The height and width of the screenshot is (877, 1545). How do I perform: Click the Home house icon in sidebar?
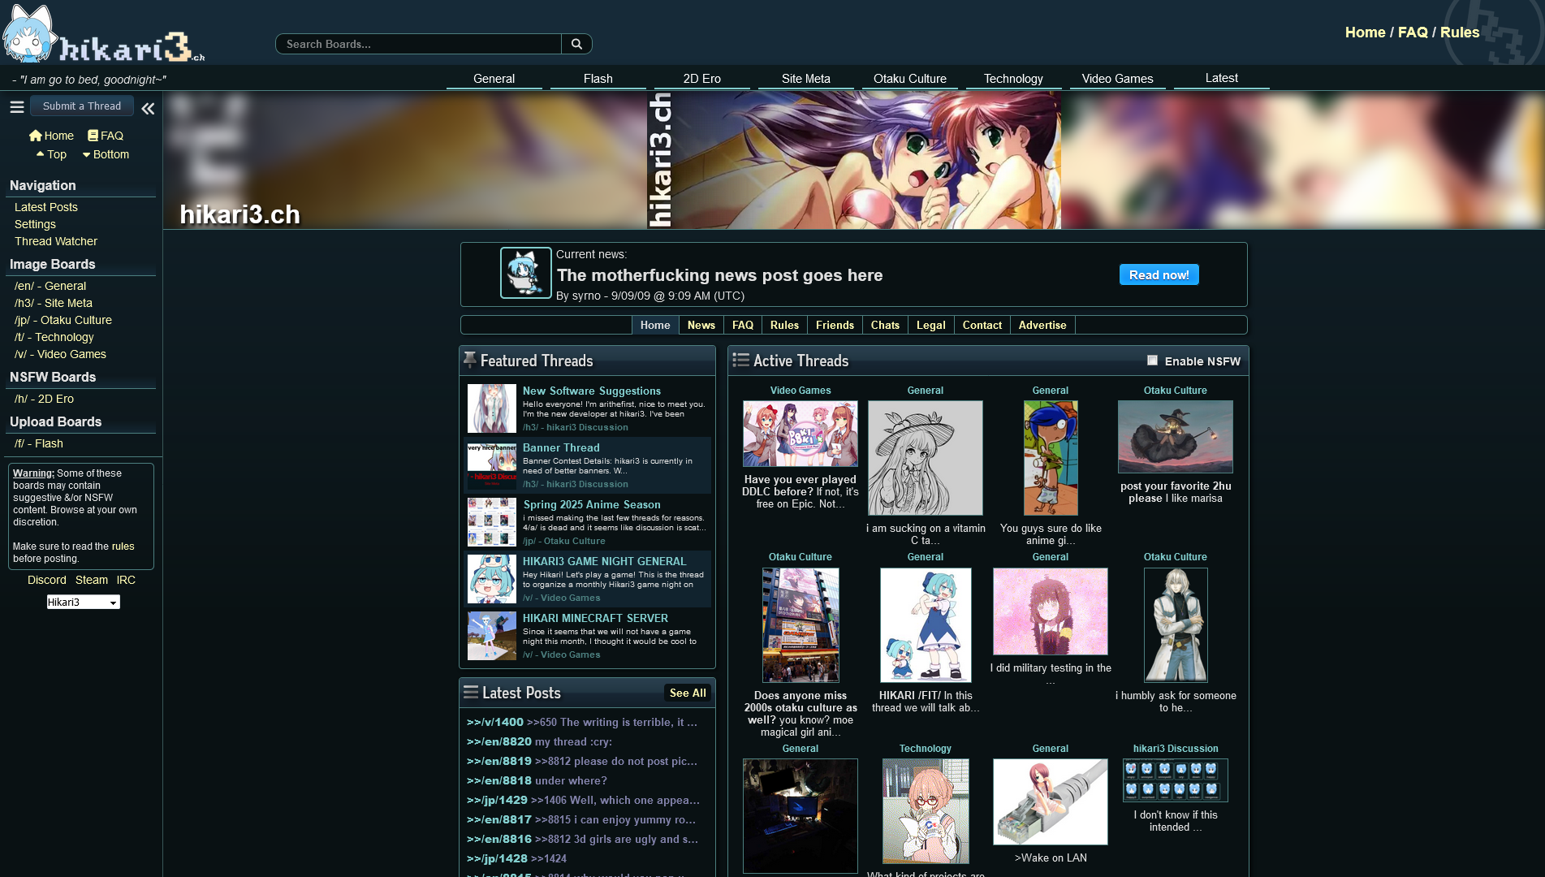click(35, 136)
